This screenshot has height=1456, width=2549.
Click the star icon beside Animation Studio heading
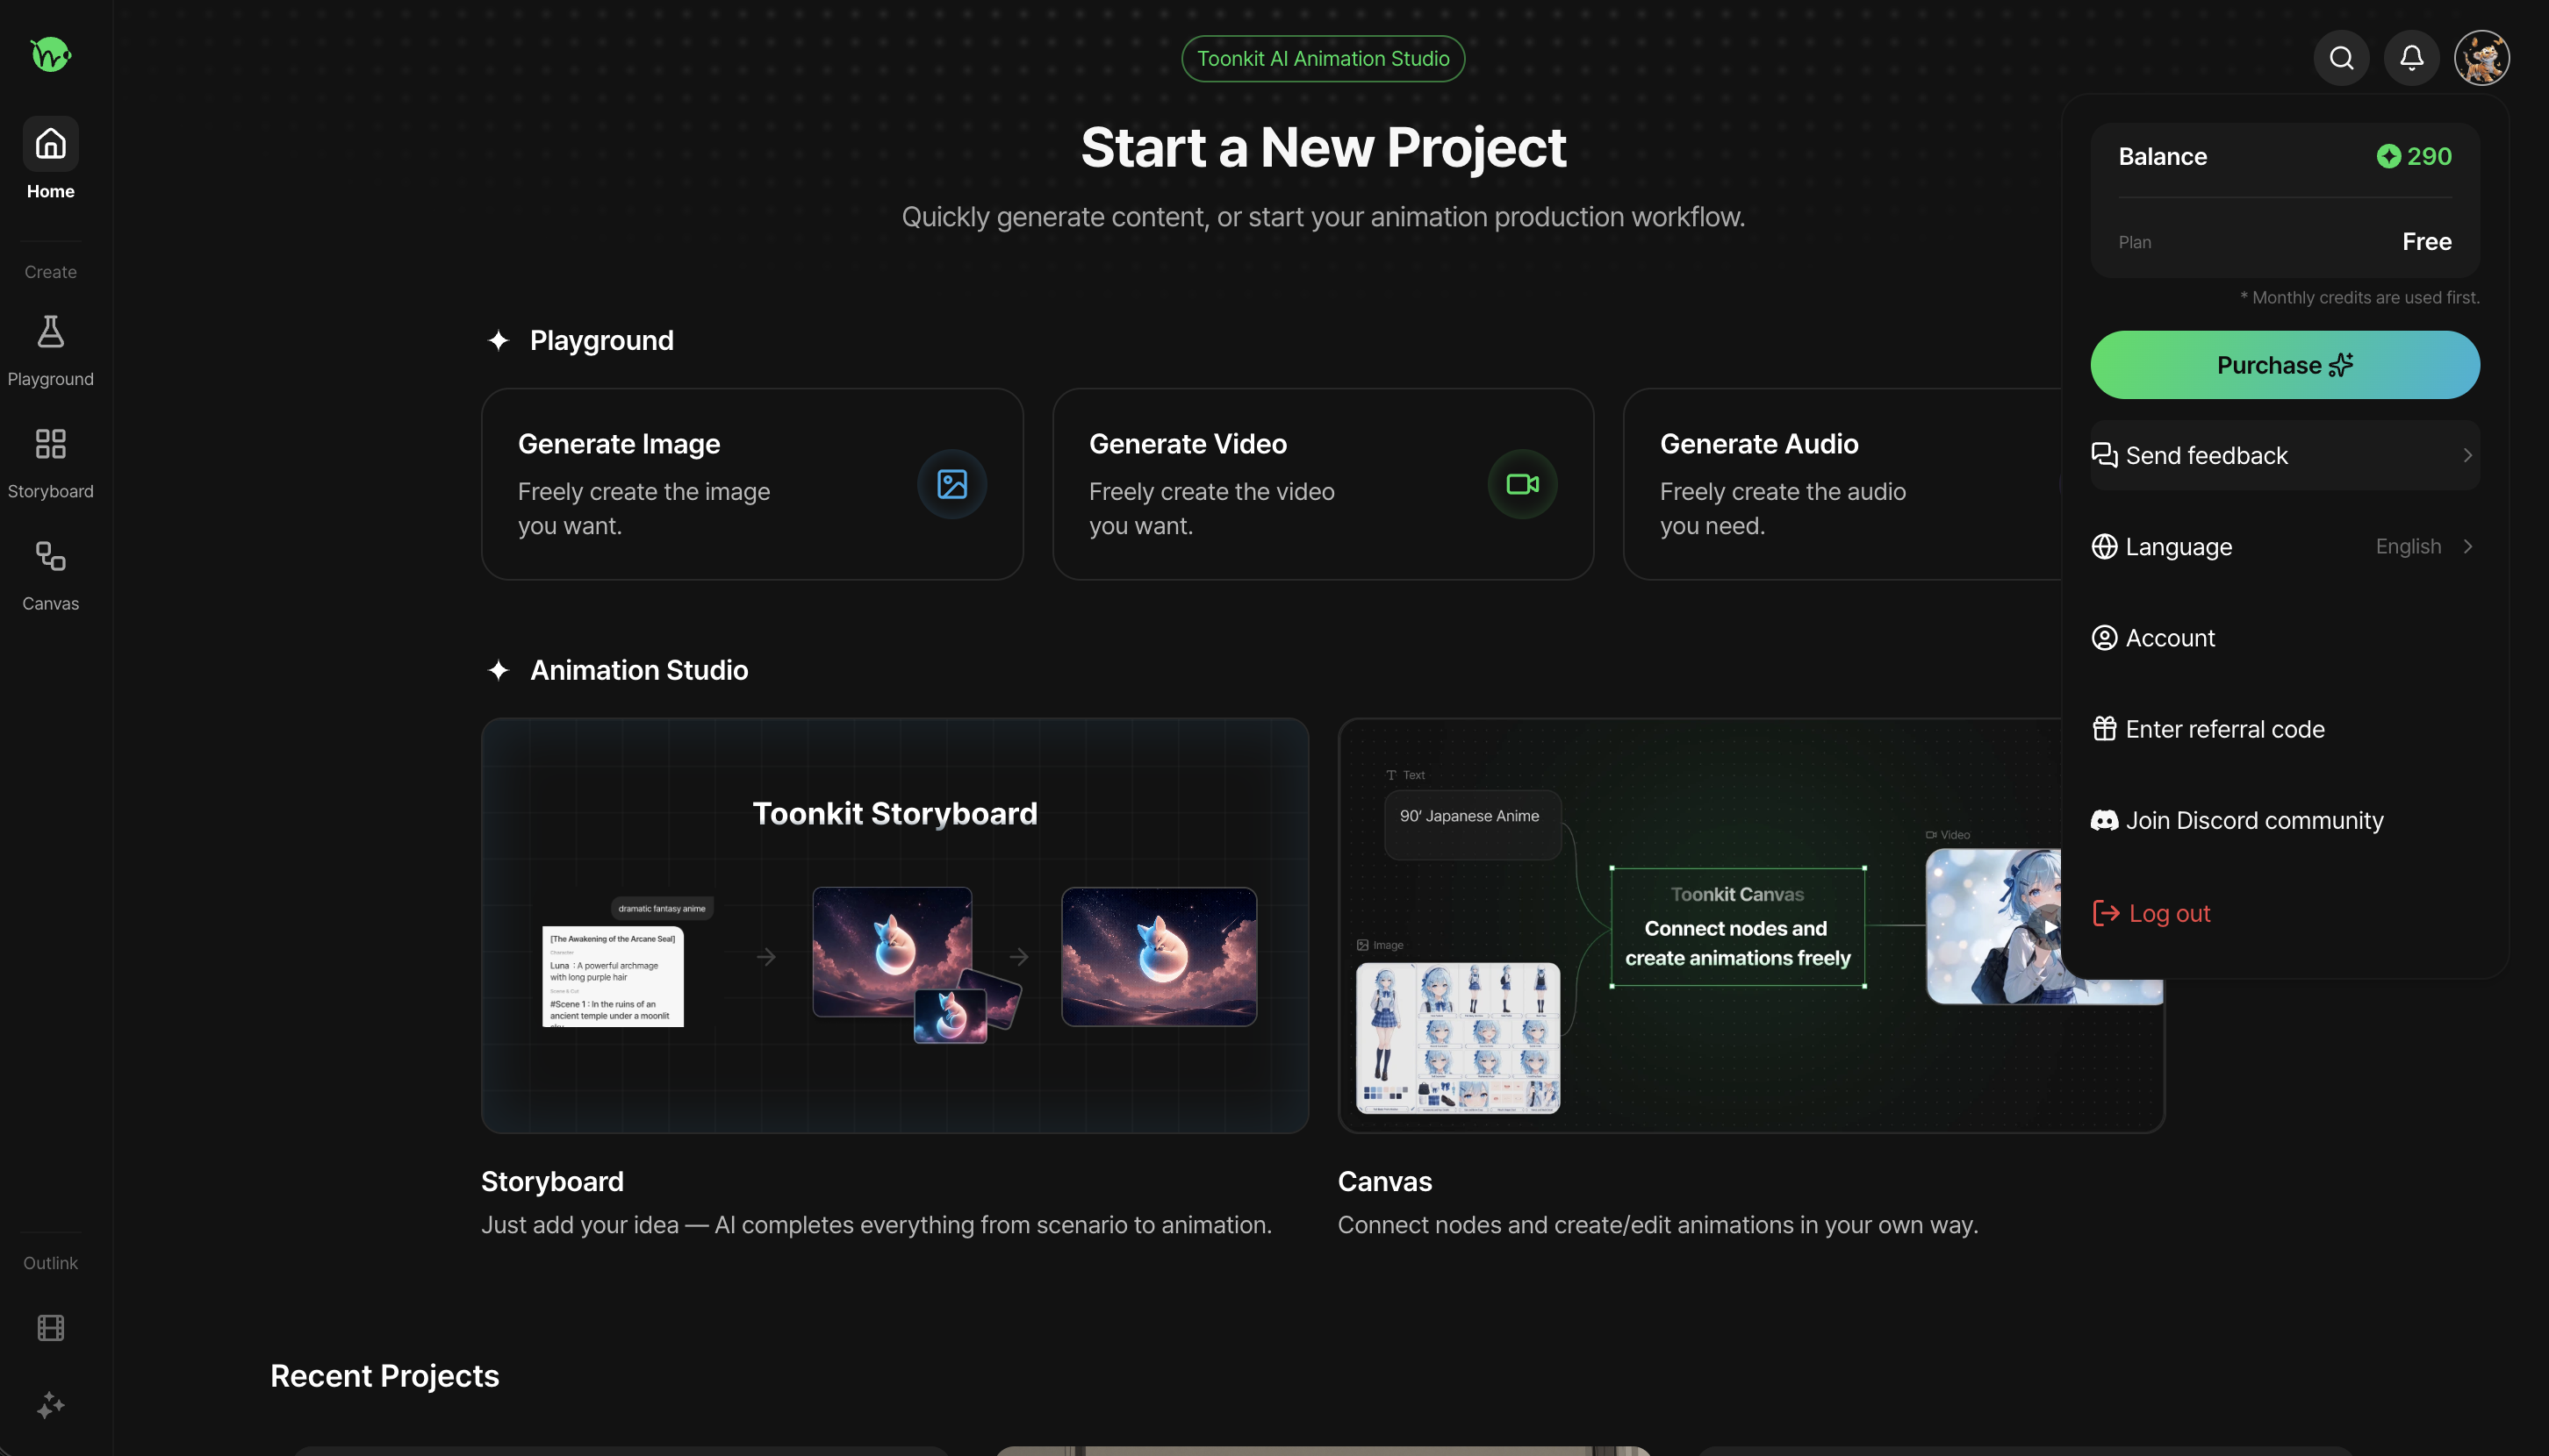[499, 670]
